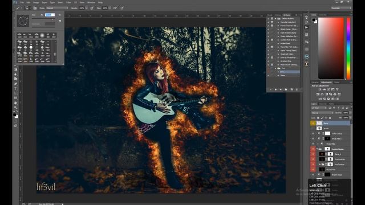Toggle dialog box for Default Actions set
Image resolution: width=365 pixels, height=205 pixels.
(272, 19)
